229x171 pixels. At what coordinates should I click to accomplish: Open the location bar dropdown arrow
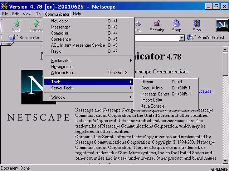click(x=181, y=38)
